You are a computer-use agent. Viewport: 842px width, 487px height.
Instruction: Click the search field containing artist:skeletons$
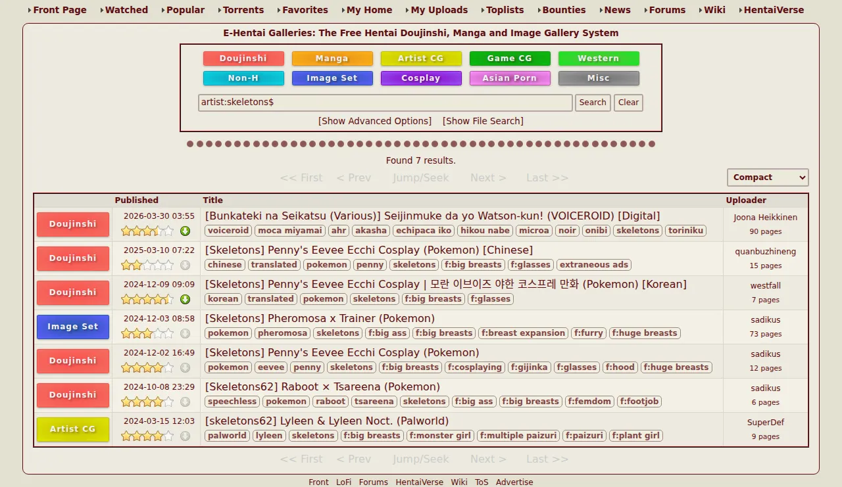385,103
